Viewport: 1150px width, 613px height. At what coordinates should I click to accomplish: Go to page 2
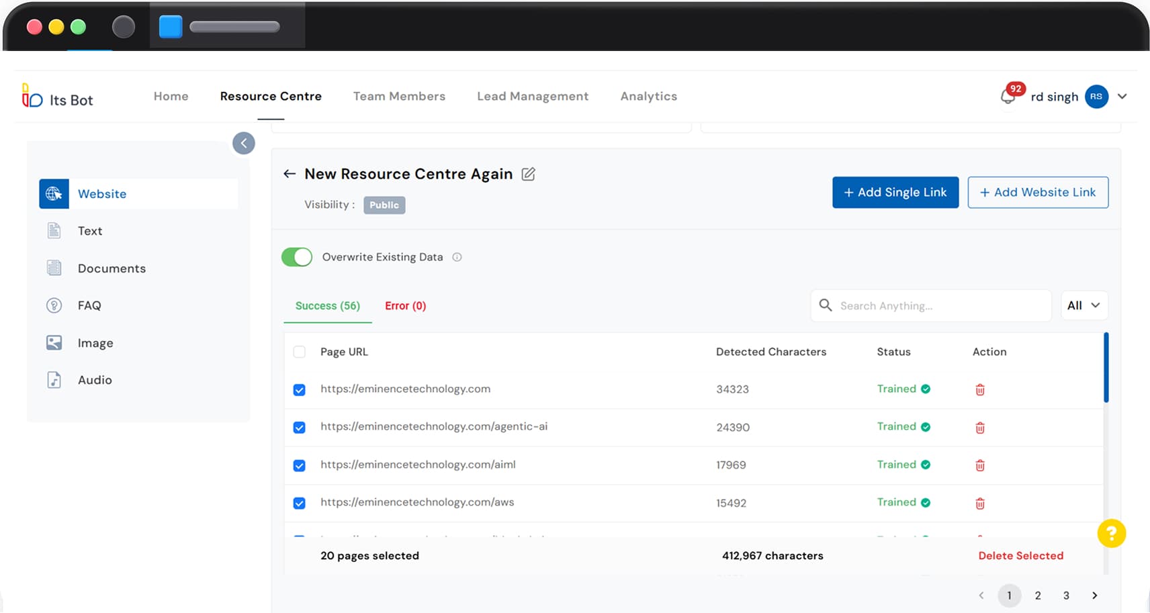(x=1038, y=596)
